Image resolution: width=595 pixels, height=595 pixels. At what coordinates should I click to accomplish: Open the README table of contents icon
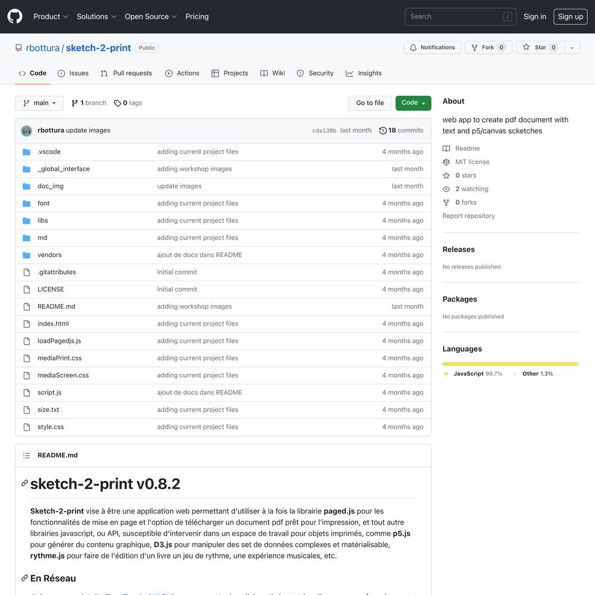pos(26,455)
